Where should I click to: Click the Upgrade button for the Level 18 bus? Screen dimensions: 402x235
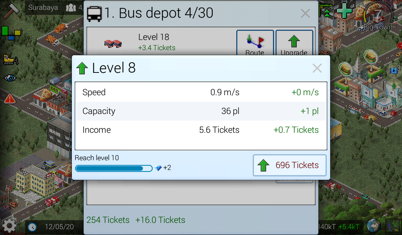294,43
